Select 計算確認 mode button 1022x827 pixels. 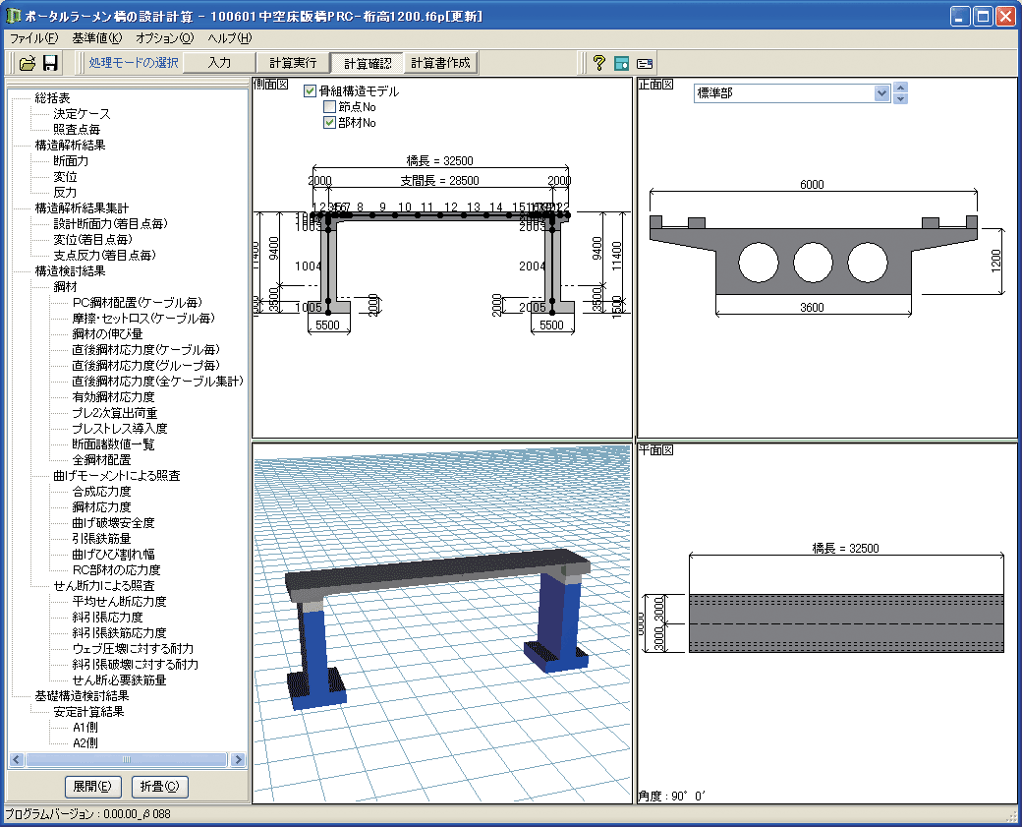(368, 63)
